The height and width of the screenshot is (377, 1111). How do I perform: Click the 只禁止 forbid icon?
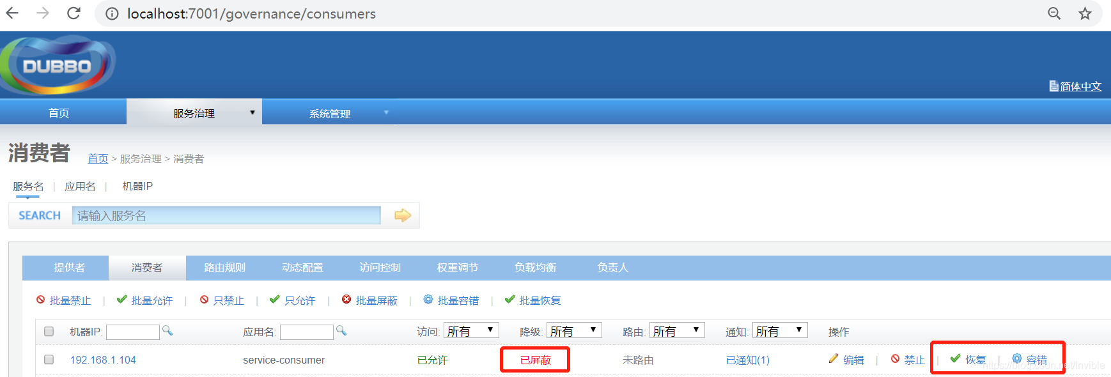click(205, 300)
